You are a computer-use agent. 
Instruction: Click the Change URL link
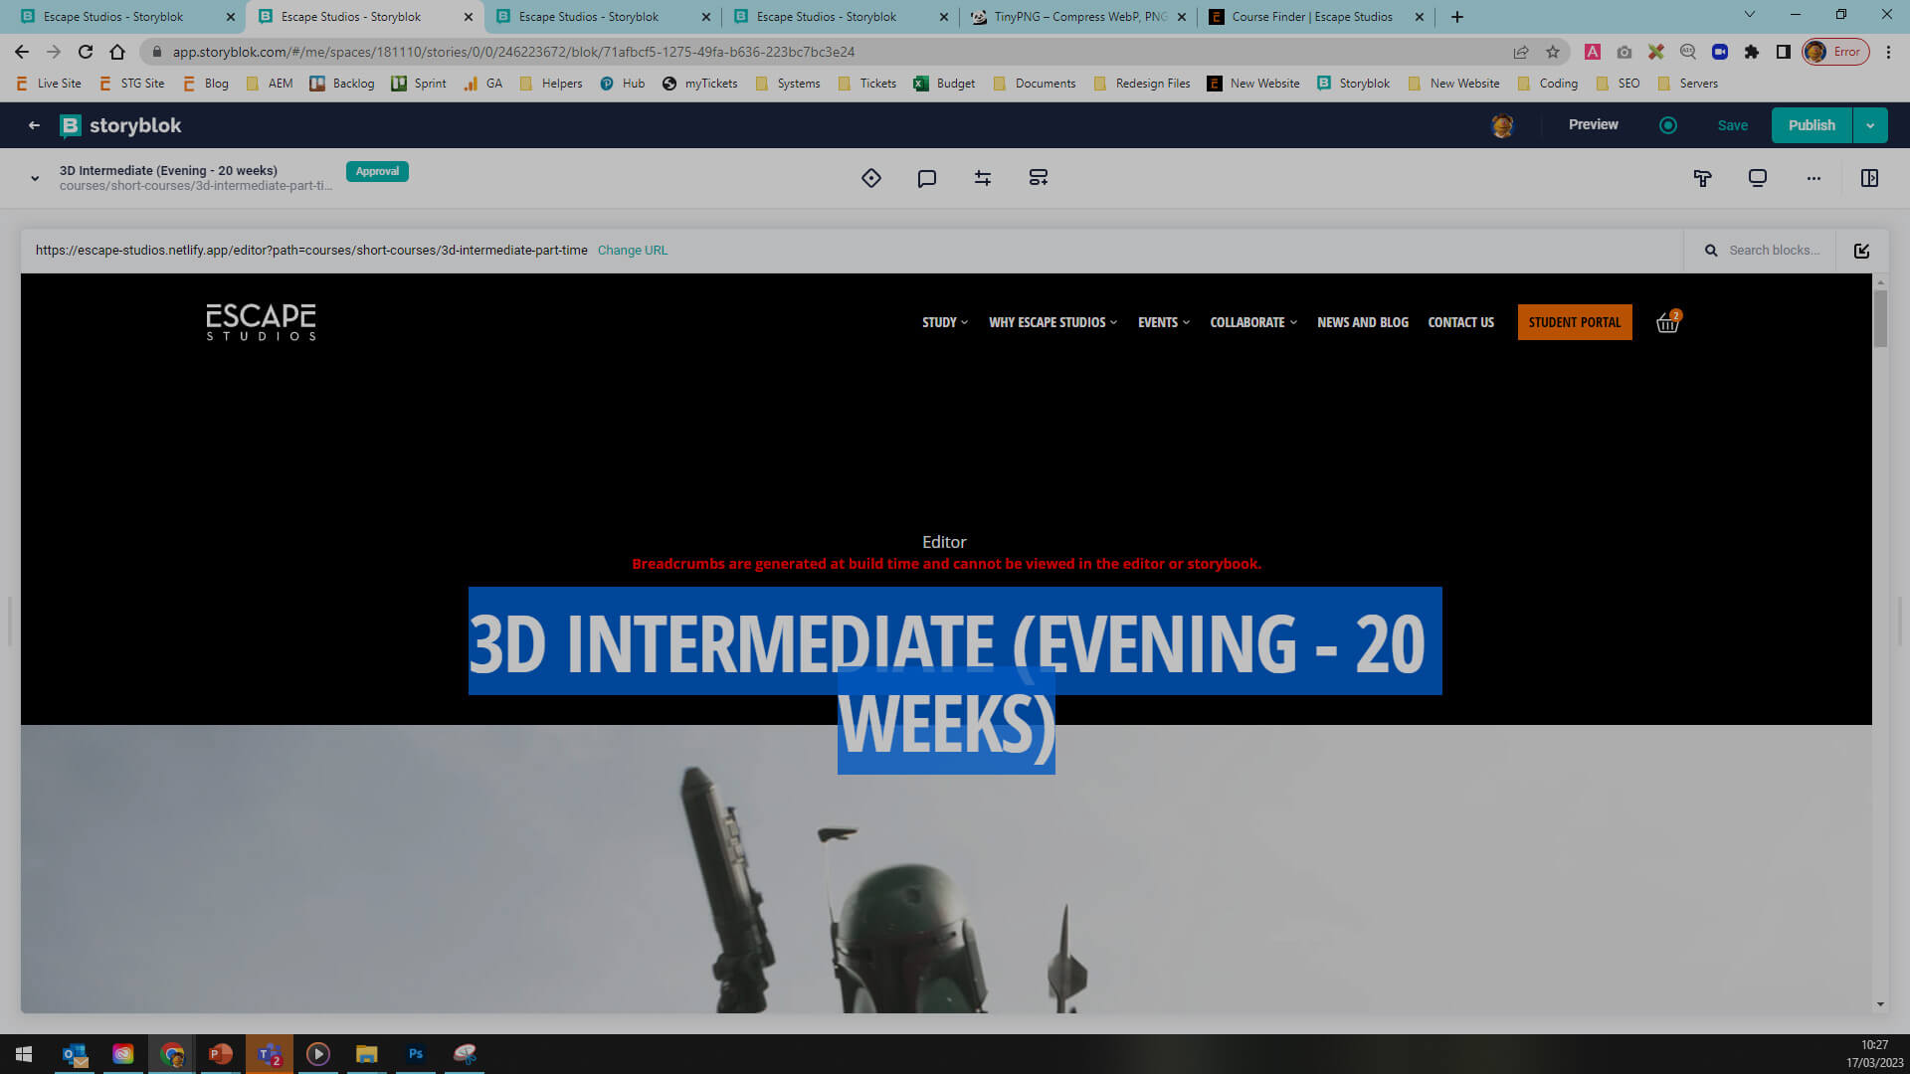point(633,251)
